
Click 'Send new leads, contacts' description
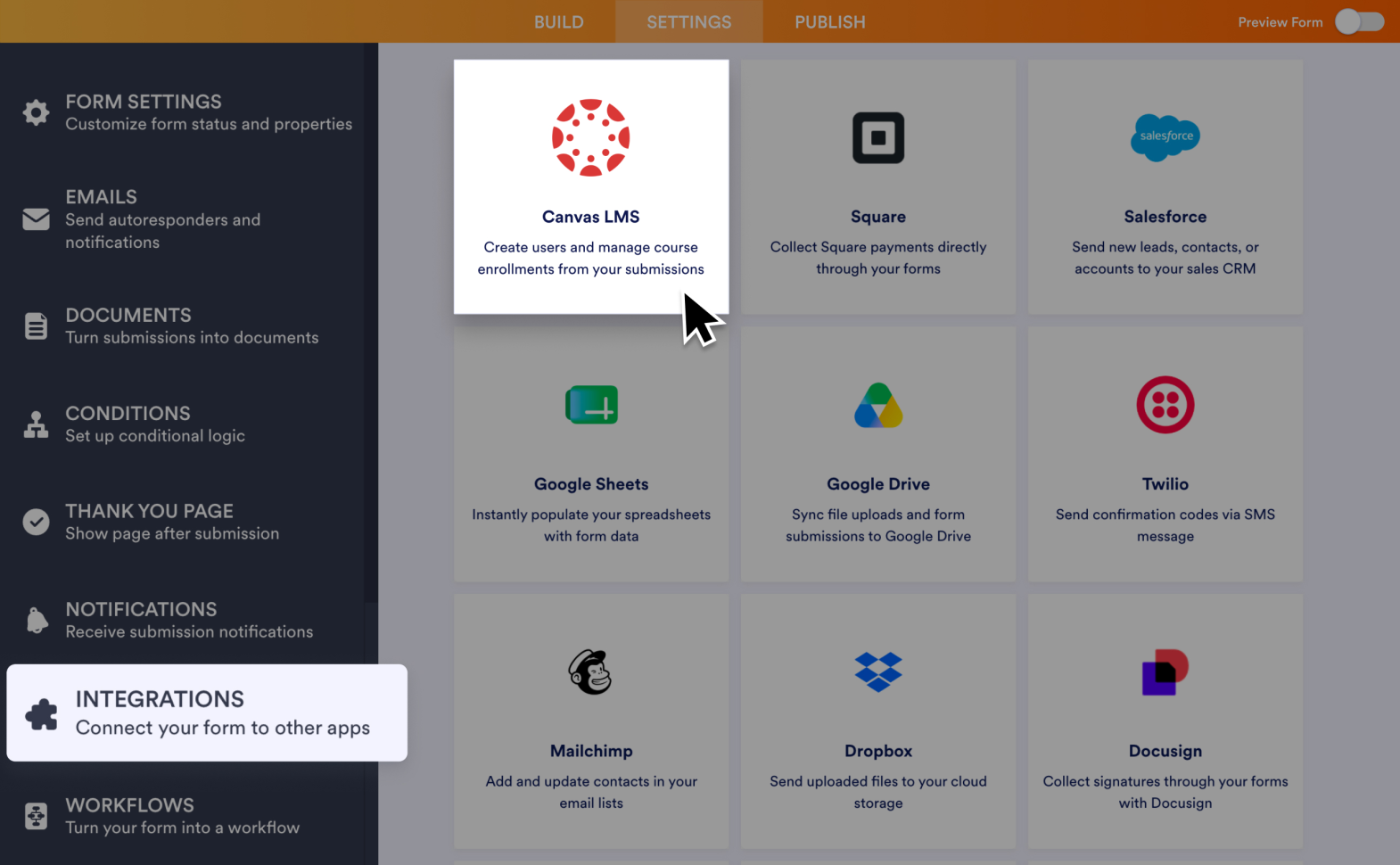[1165, 258]
